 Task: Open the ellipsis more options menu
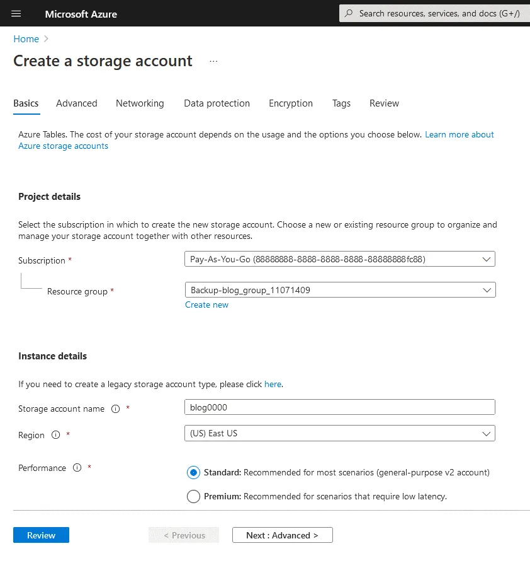click(x=213, y=61)
